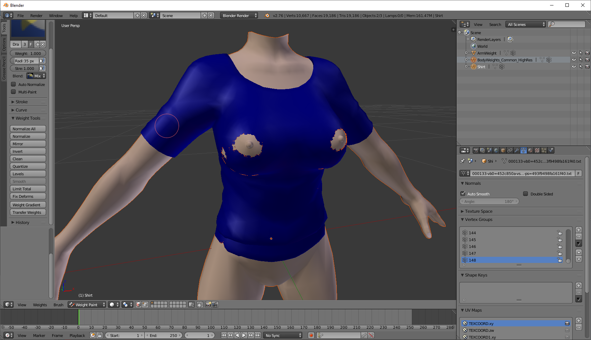Hide BodyWeights_Common_HighRes with eye icon
Image resolution: width=591 pixels, height=340 pixels.
(x=574, y=60)
